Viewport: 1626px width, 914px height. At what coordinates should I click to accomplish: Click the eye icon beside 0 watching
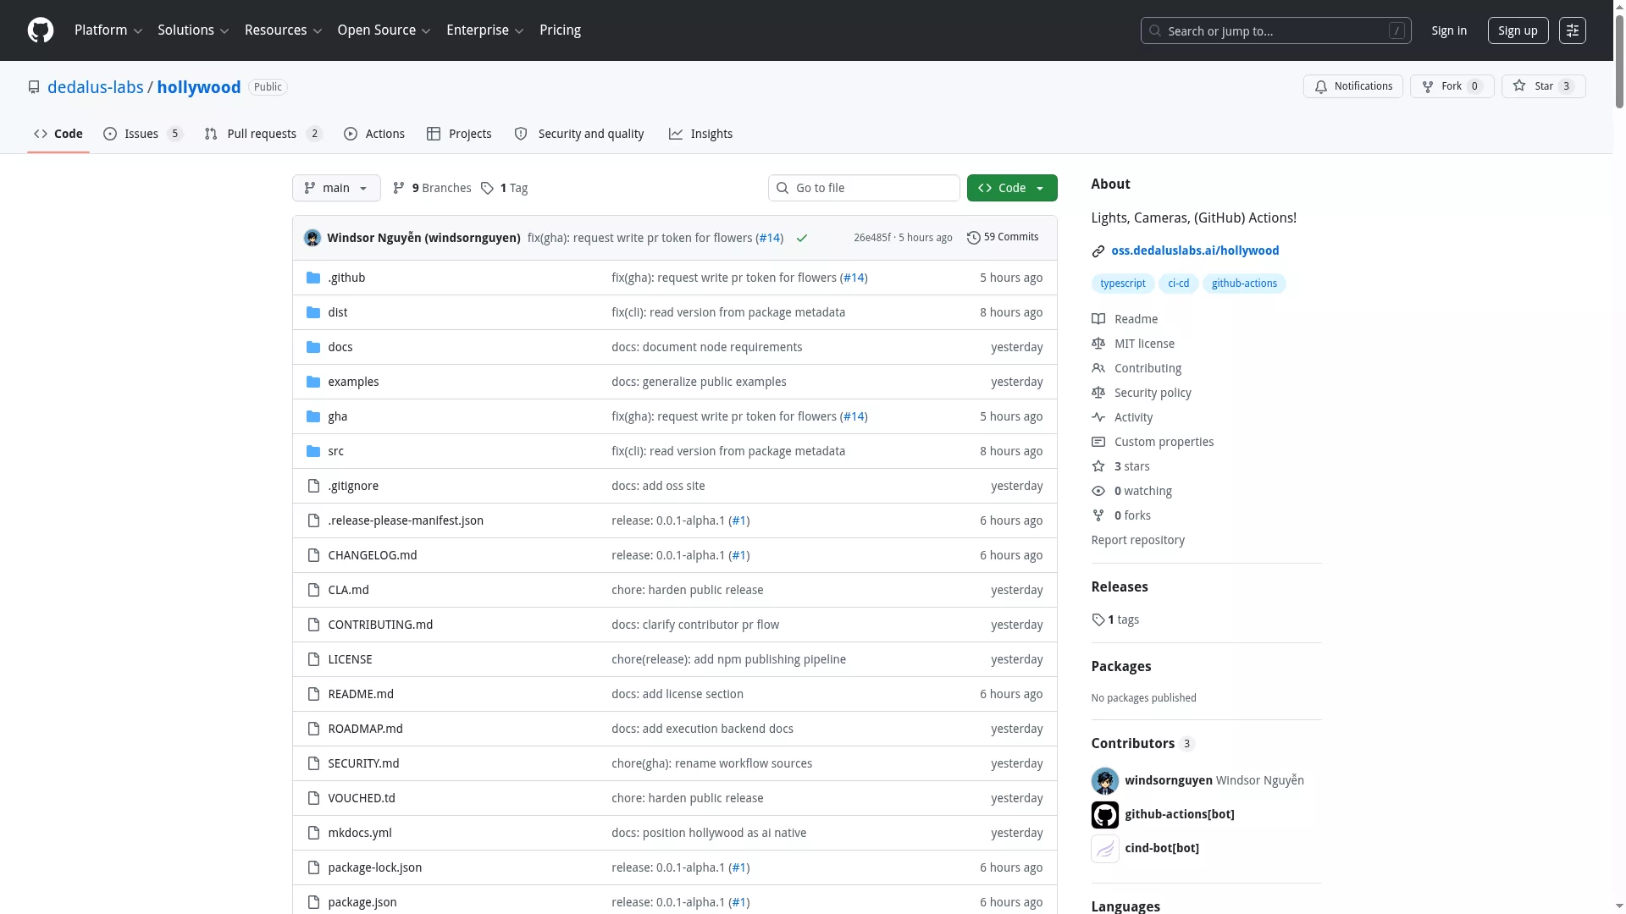tap(1098, 491)
